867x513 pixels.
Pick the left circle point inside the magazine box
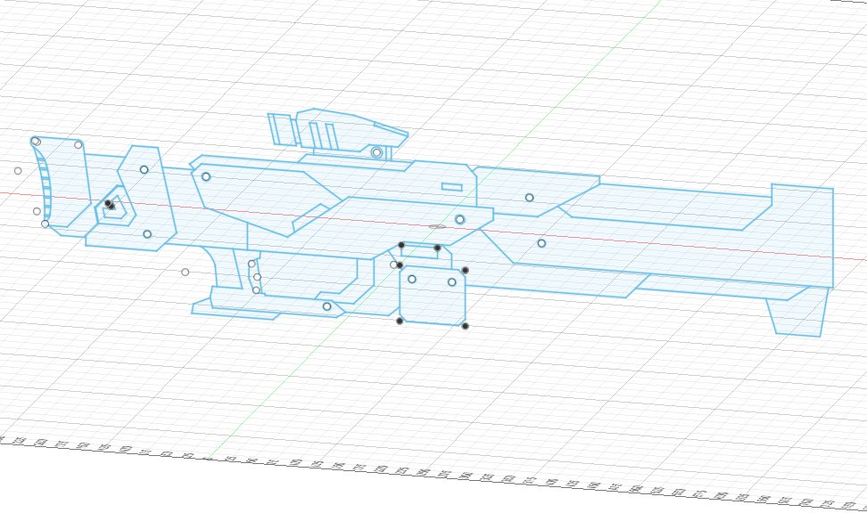pyautogui.click(x=412, y=279)
